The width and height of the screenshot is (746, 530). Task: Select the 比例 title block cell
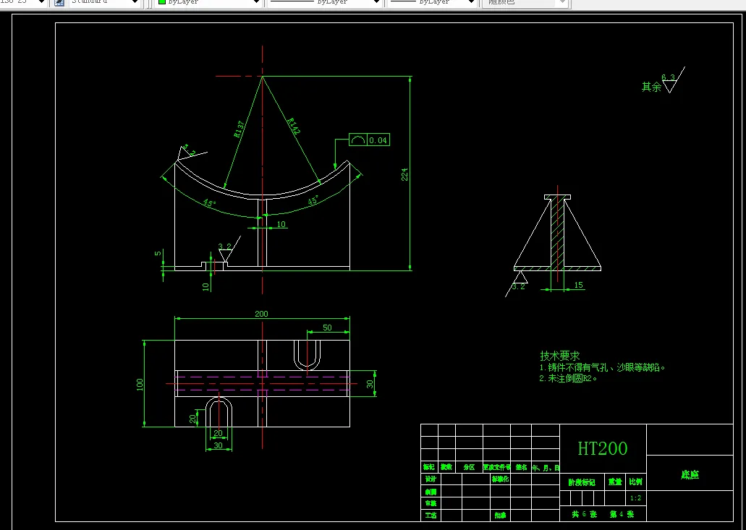[635, 482]
